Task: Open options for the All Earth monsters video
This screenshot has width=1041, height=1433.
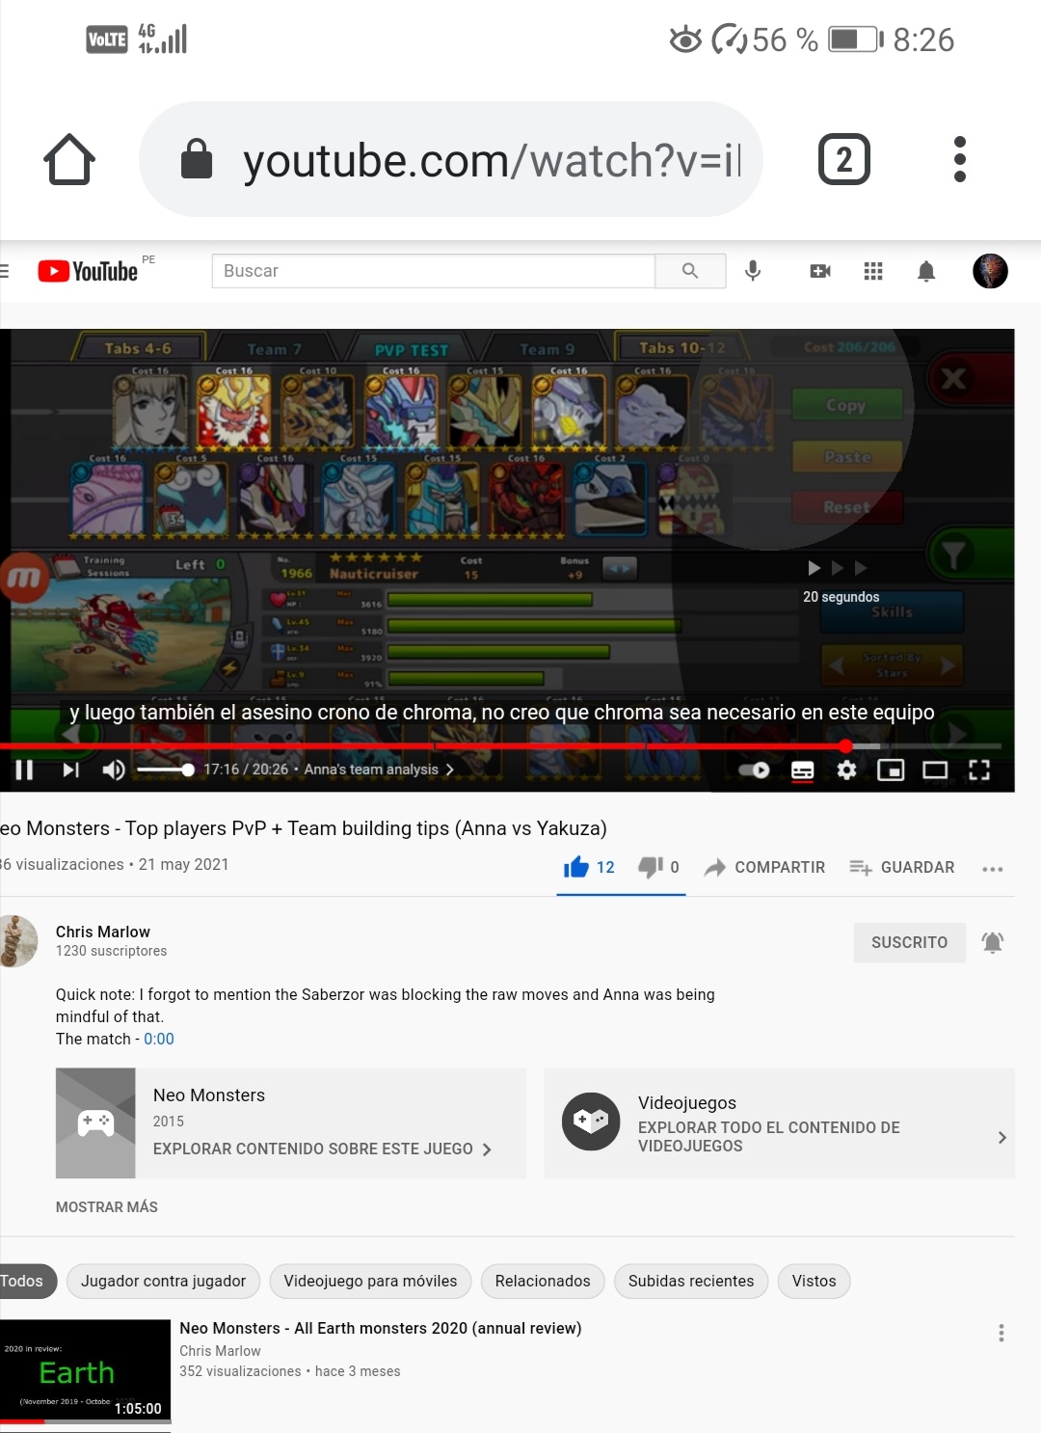Action: point(1001,1333)
